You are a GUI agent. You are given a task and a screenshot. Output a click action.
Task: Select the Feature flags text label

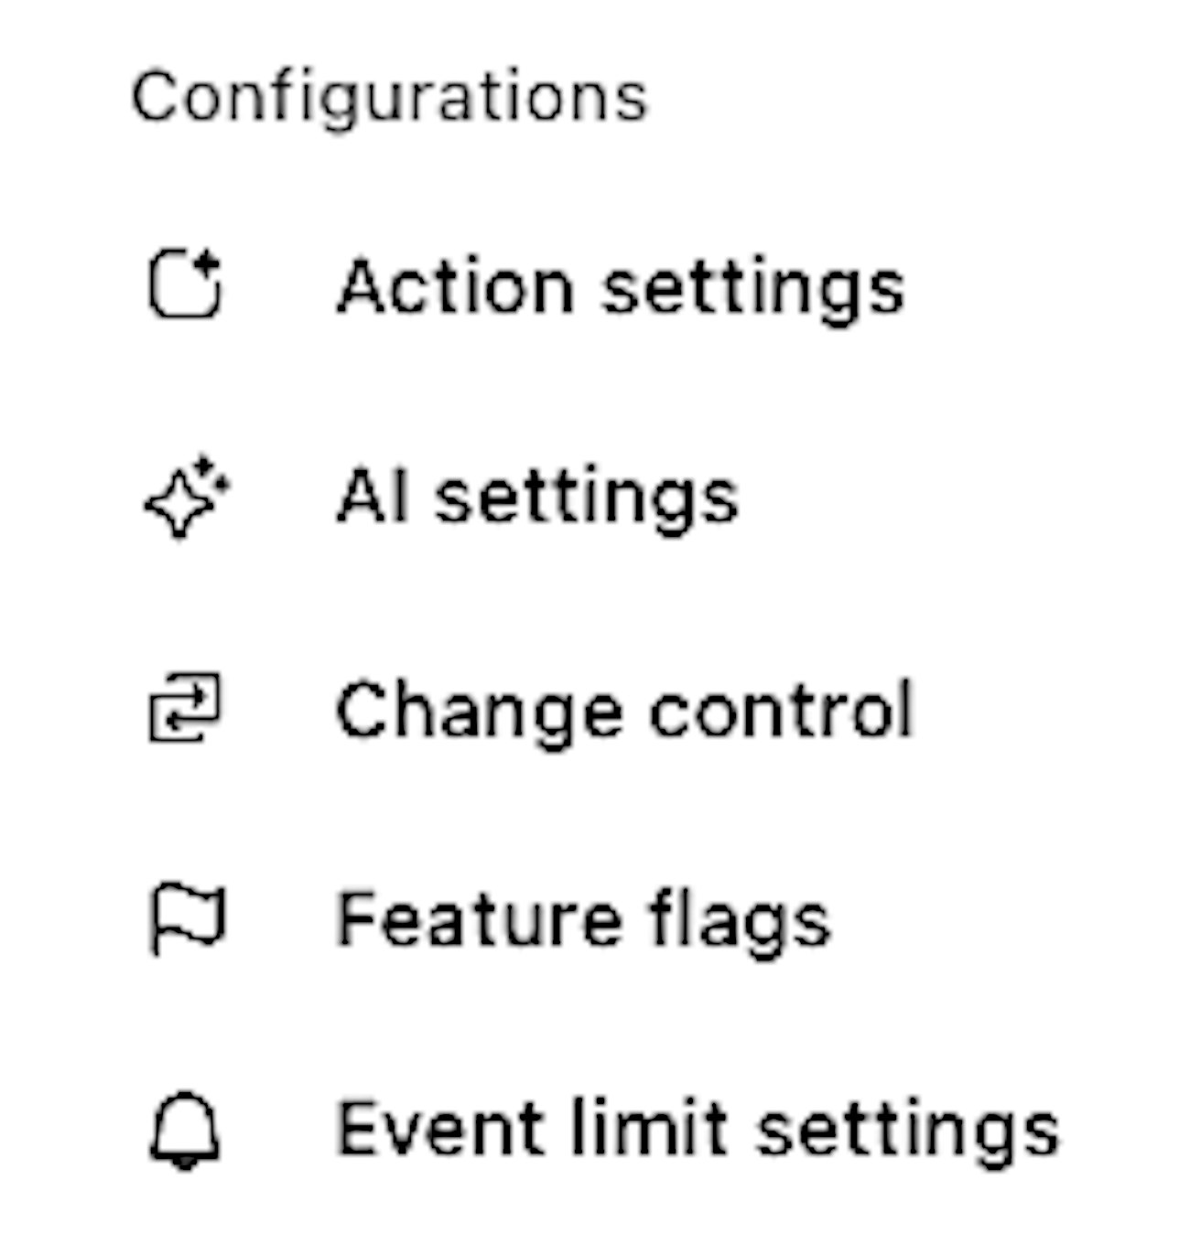point(584,919)
